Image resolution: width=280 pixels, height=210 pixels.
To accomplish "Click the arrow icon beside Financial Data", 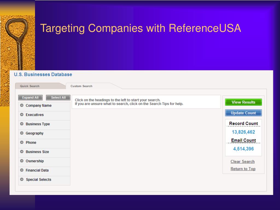I will pyautogui.click(x=22, y=170).
